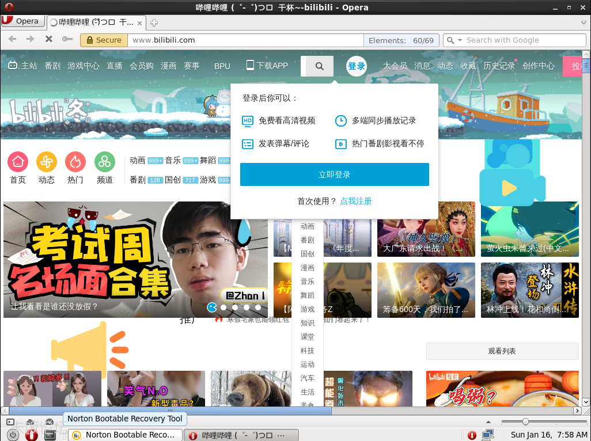Open the 动态 pinwheel icon
The width and height of the screenshot is (591, 441).
tap(47, 162)
